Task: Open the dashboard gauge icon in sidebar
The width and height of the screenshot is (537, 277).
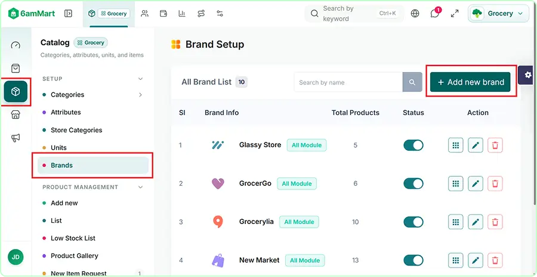Action: [x=16, y=45]
